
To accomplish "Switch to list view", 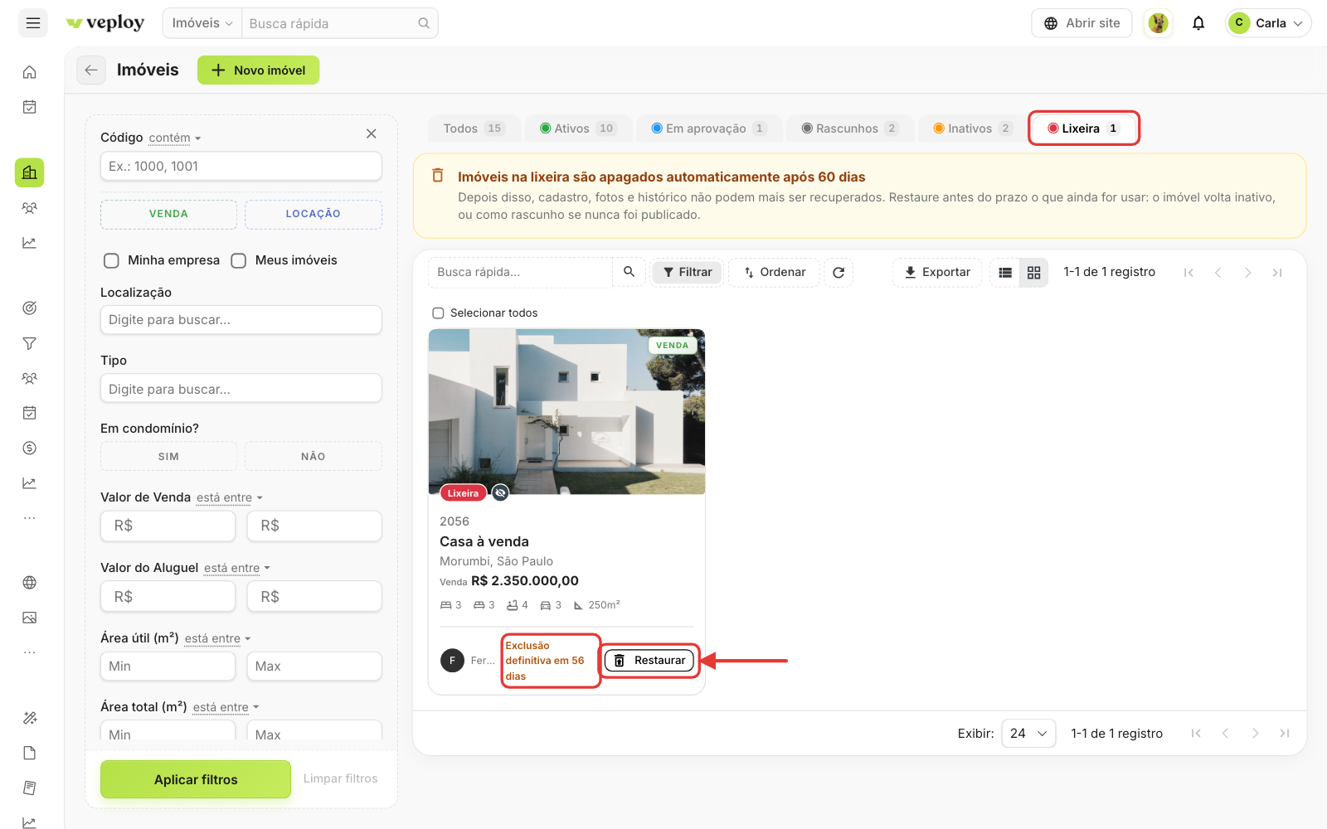I will [x=1005, y=272].
